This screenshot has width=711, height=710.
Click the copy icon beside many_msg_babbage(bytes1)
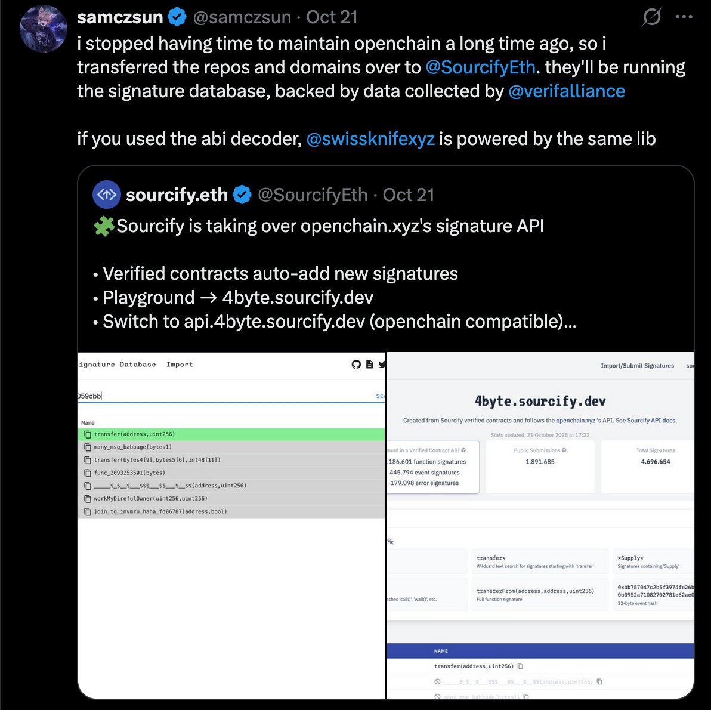point(87,446)
